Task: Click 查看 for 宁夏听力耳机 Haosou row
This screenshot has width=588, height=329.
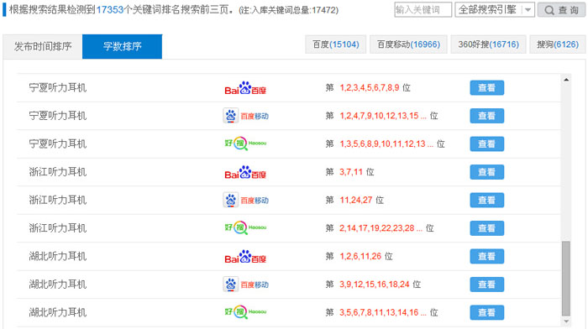Action: point(486,144)
